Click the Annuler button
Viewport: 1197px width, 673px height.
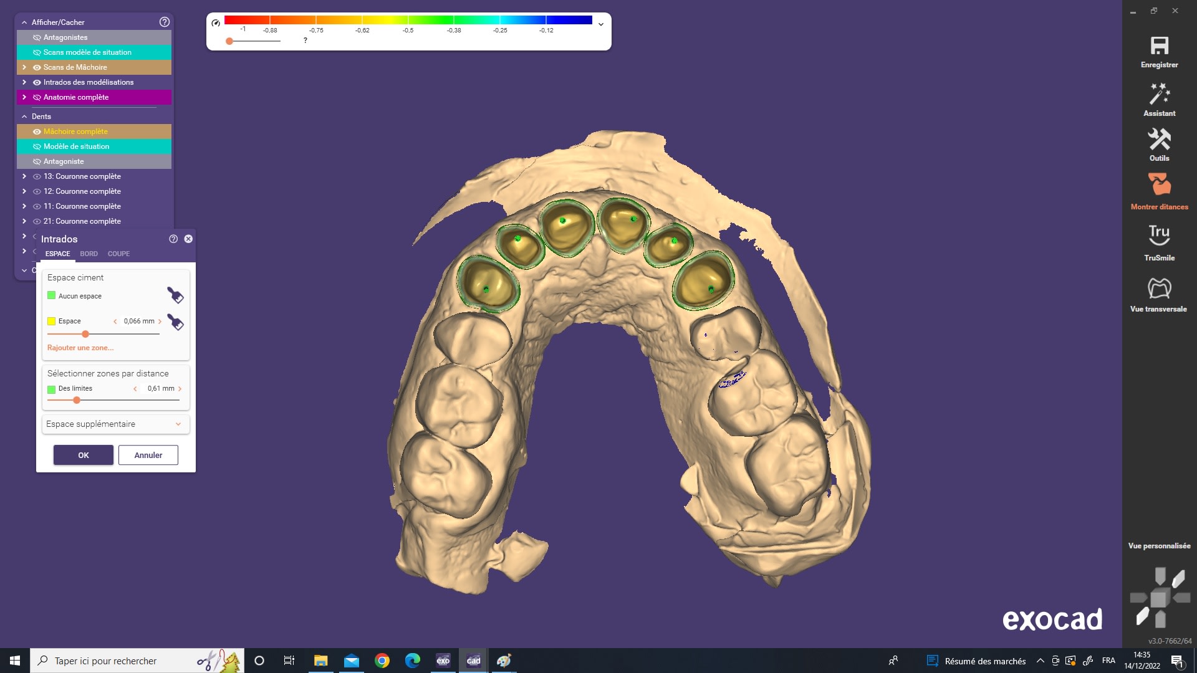(x=148, y=455)
